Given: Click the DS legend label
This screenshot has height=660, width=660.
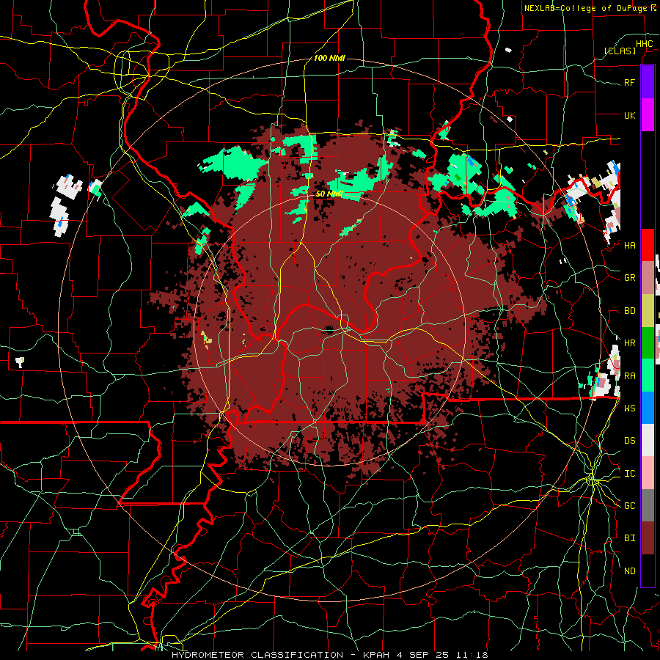Looking at the screenshot, I should click(x=629, y=440).
